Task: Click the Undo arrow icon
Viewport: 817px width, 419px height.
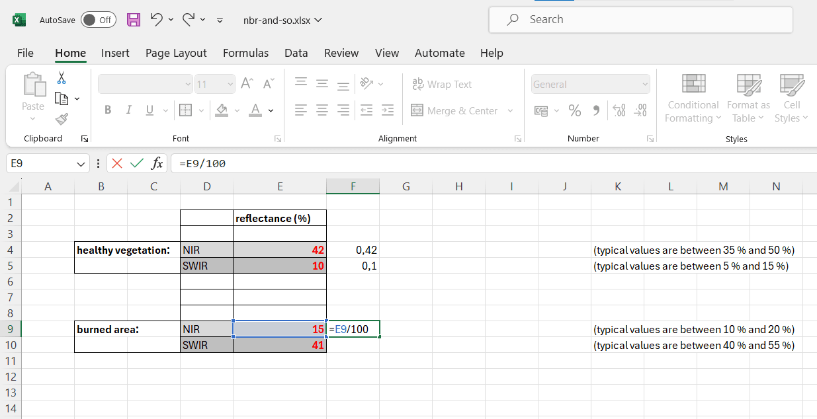Action: click(x=157, y=20)
